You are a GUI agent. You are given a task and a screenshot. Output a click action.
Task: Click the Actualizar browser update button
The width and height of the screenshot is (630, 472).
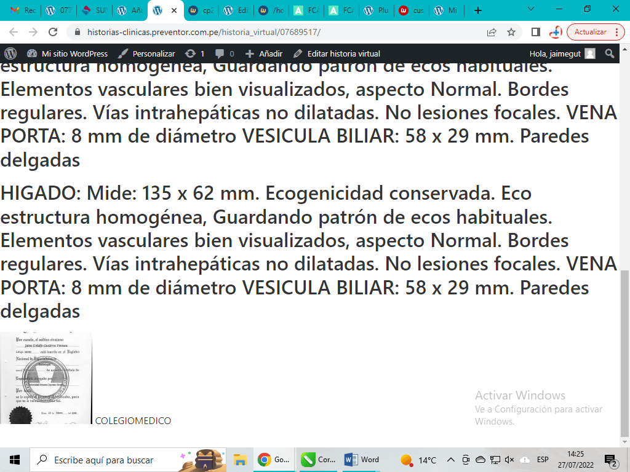(590, 32)
